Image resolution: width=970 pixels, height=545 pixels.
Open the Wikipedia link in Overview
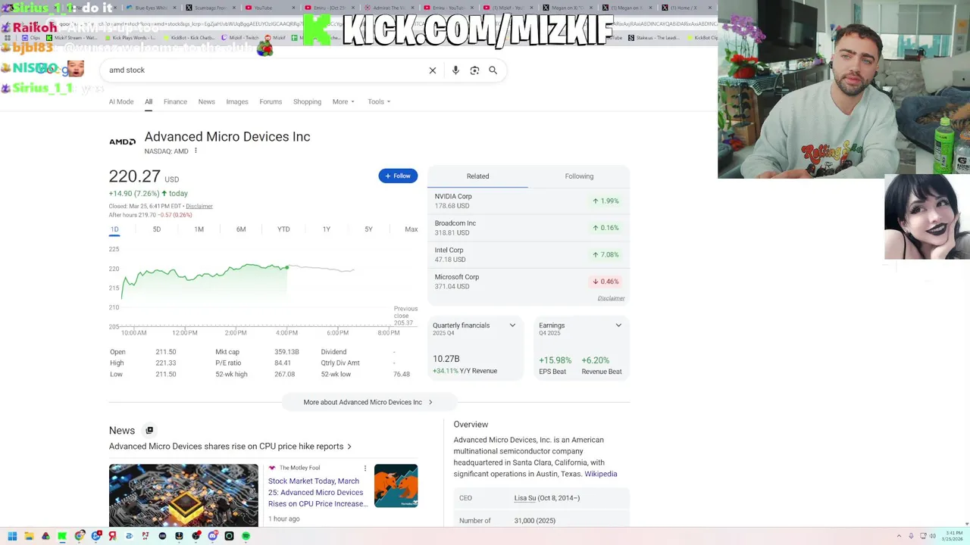[x=600, y=474]
